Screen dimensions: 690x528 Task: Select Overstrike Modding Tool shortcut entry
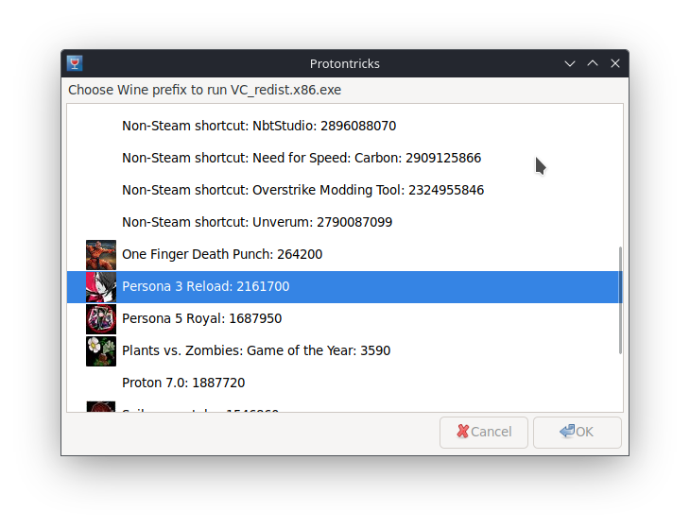point(345,190)
